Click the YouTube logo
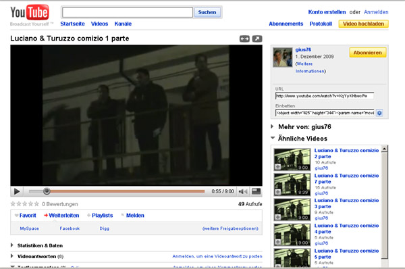 [x=30, y=12]
